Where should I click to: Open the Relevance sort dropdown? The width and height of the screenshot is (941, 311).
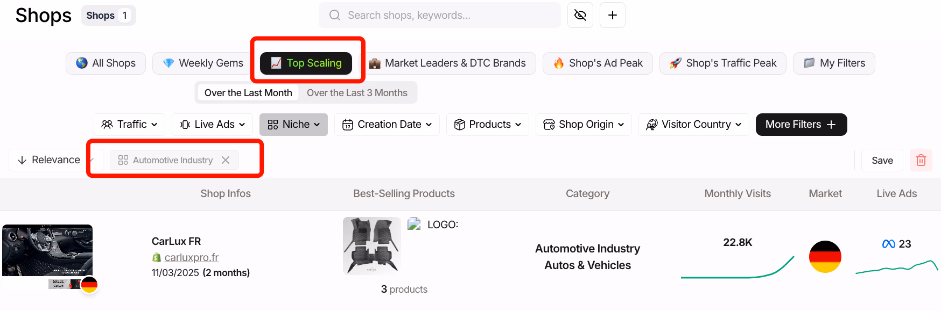click(54, 160)
